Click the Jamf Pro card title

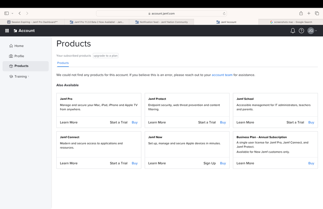pyautogui.click(x=66, y=99)
